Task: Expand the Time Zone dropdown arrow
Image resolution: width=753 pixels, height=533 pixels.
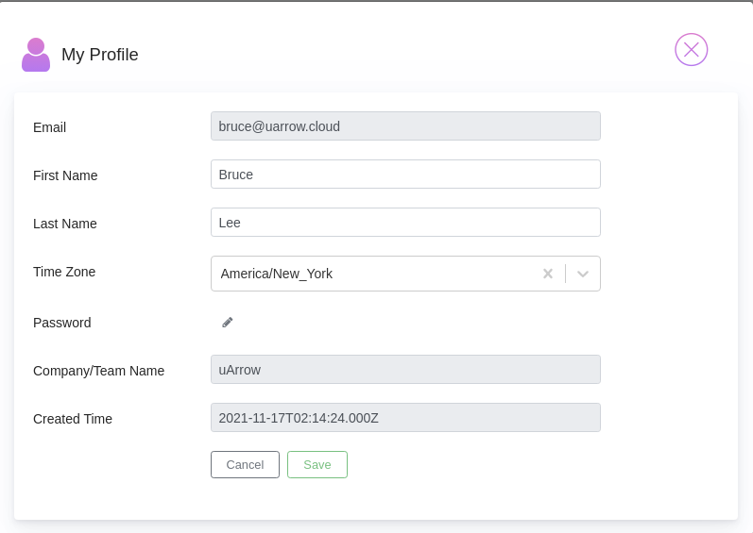Action: [x=583, y=274]
